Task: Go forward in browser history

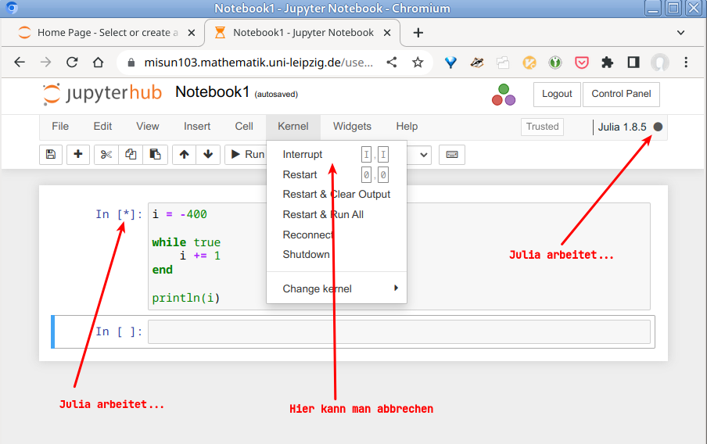Action: (x=45, y=63)
